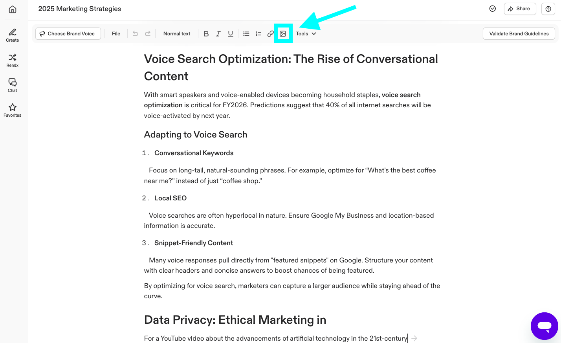The image size is (561, 343).
Task: Open the purple chat support bubble
Action: point(544,326)
